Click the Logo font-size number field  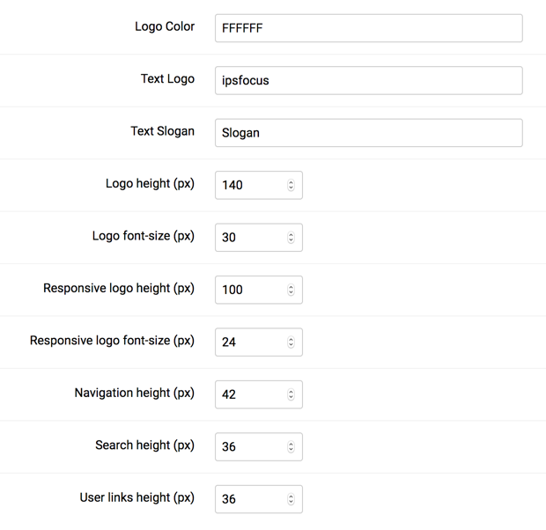249,238
